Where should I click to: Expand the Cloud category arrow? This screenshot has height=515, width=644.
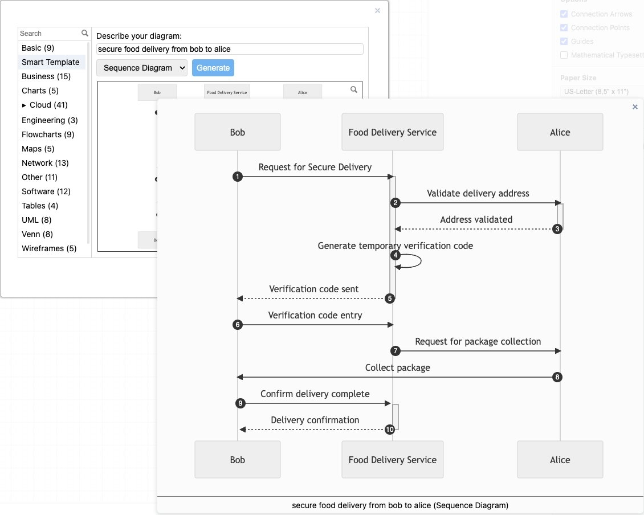pos(24,105)
